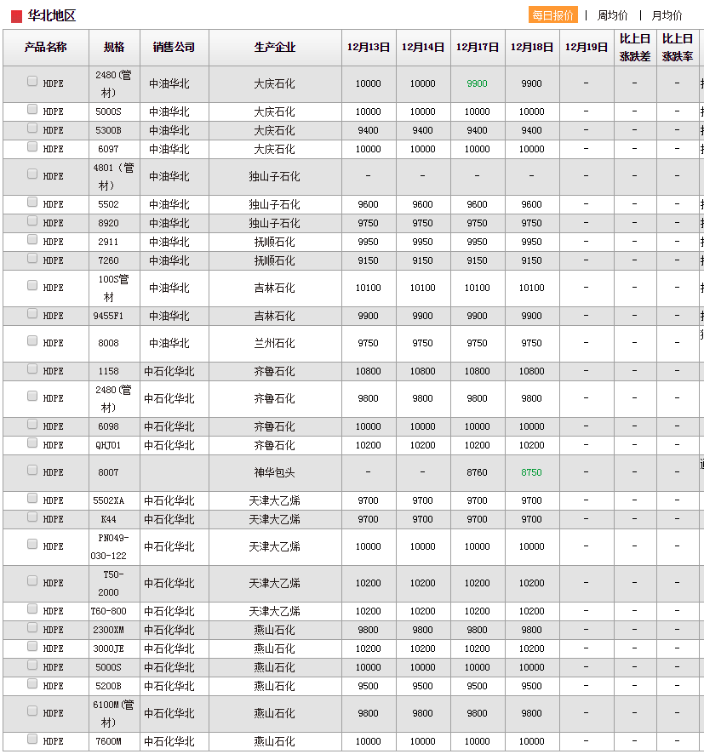
Task: Tick the checkbox for HDPE QHJ01
Action: pos(32,443)
